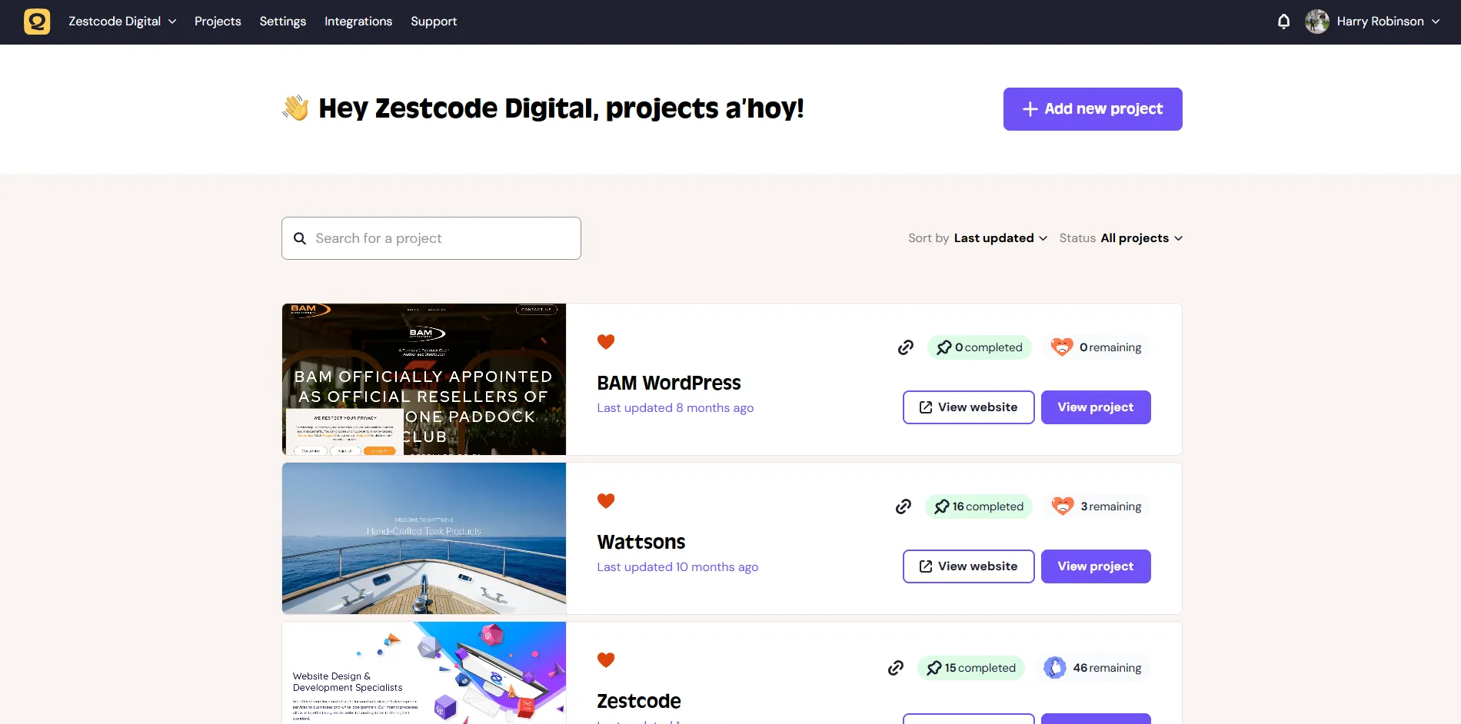Click the Wattsons project title
Image resolution: width=1461 pixels, height=724 pixels.
click(x=641, y=542)
